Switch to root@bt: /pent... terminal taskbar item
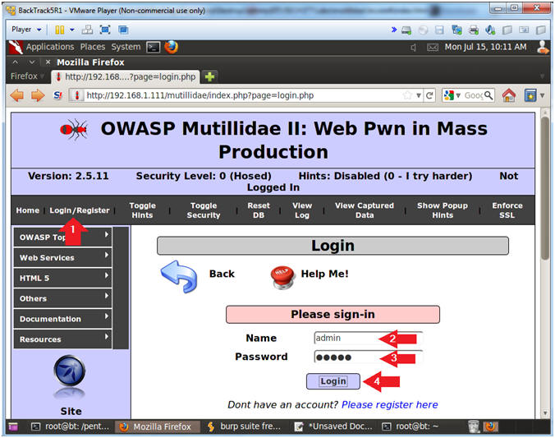This screenshot has width=555, height=438. 70,426
